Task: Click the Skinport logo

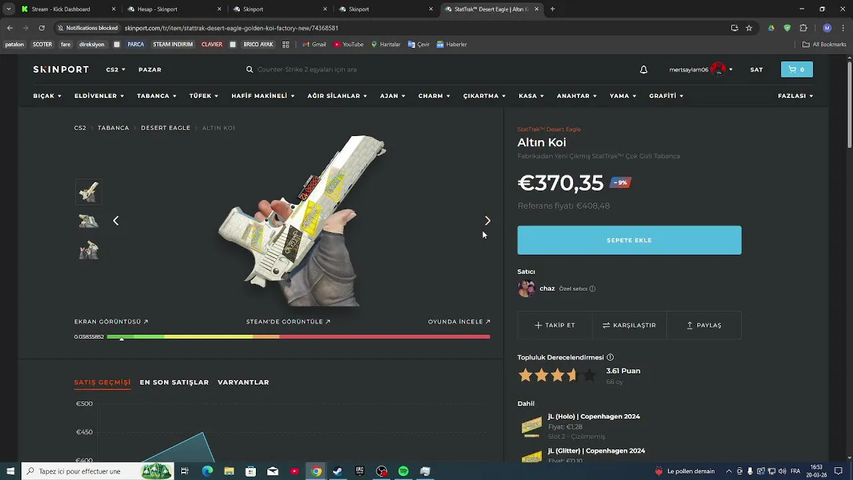Action: pyautogui.click(x=61, y=69)
